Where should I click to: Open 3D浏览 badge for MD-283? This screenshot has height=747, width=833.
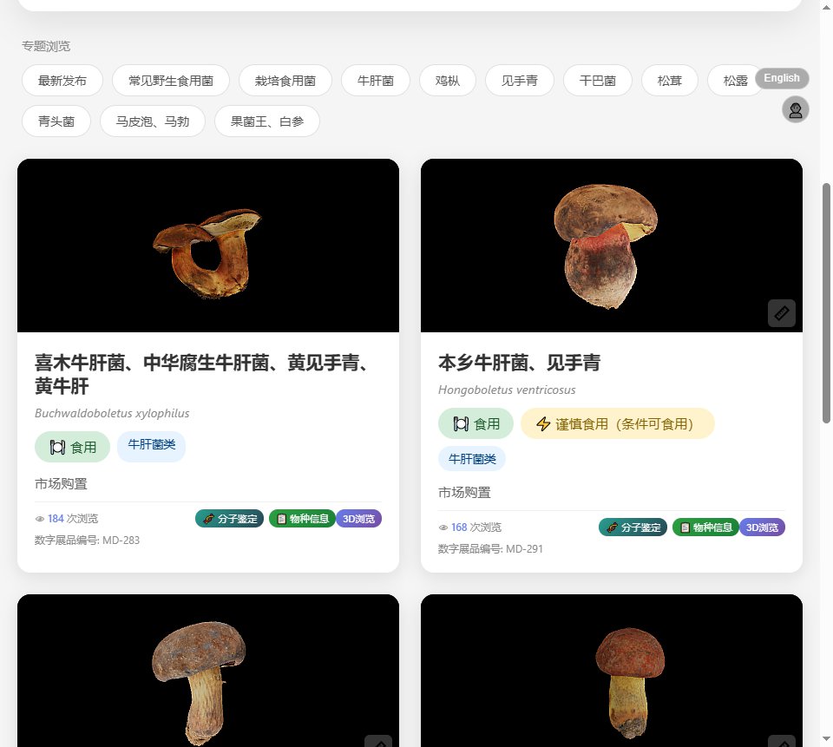point(358,519)
